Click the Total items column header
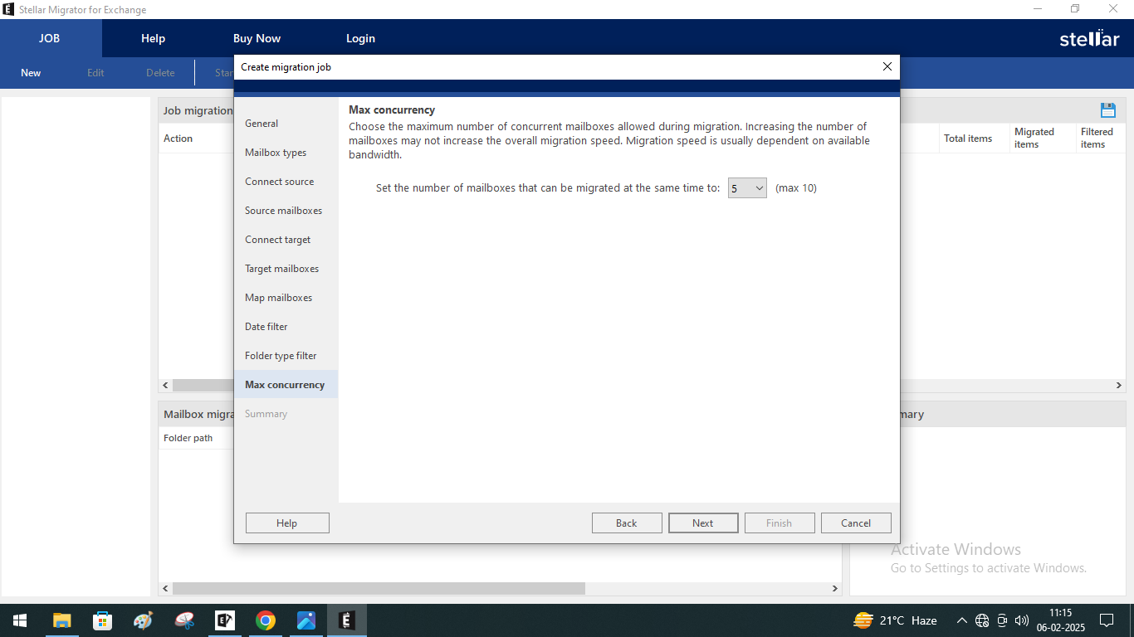Screen dimensions: 1134x637 (975, 139)
